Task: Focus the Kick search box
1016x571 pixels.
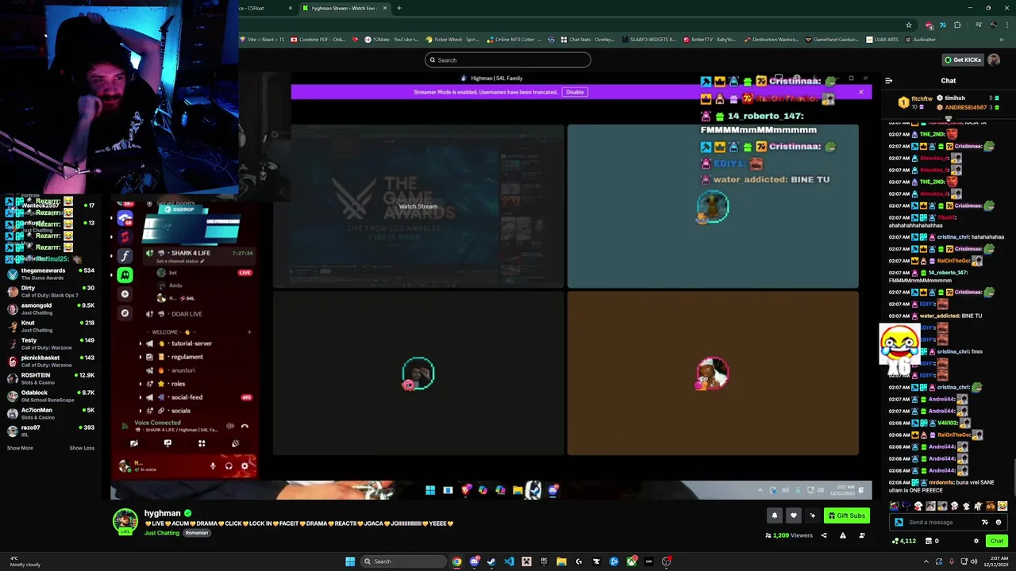Action: [x=508, y=59]
